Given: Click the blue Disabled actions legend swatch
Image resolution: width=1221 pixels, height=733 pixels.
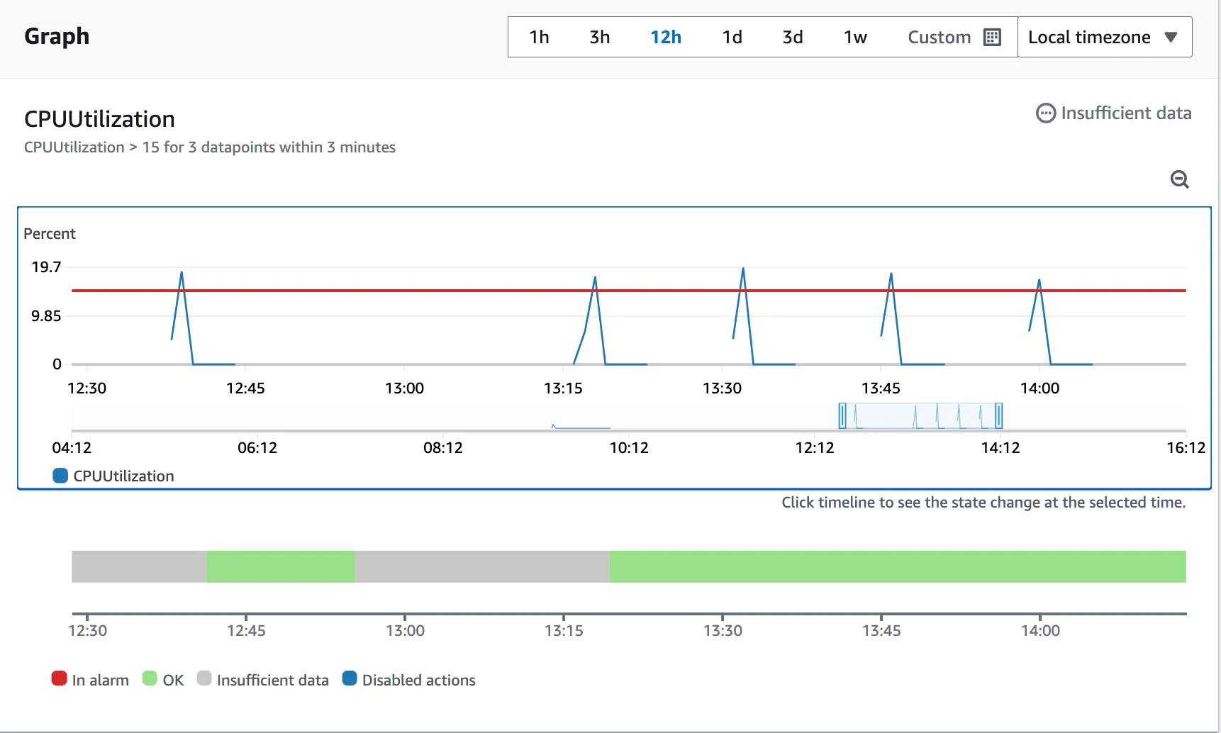Looking at the screenshot, I should click(x=350, y=678).
